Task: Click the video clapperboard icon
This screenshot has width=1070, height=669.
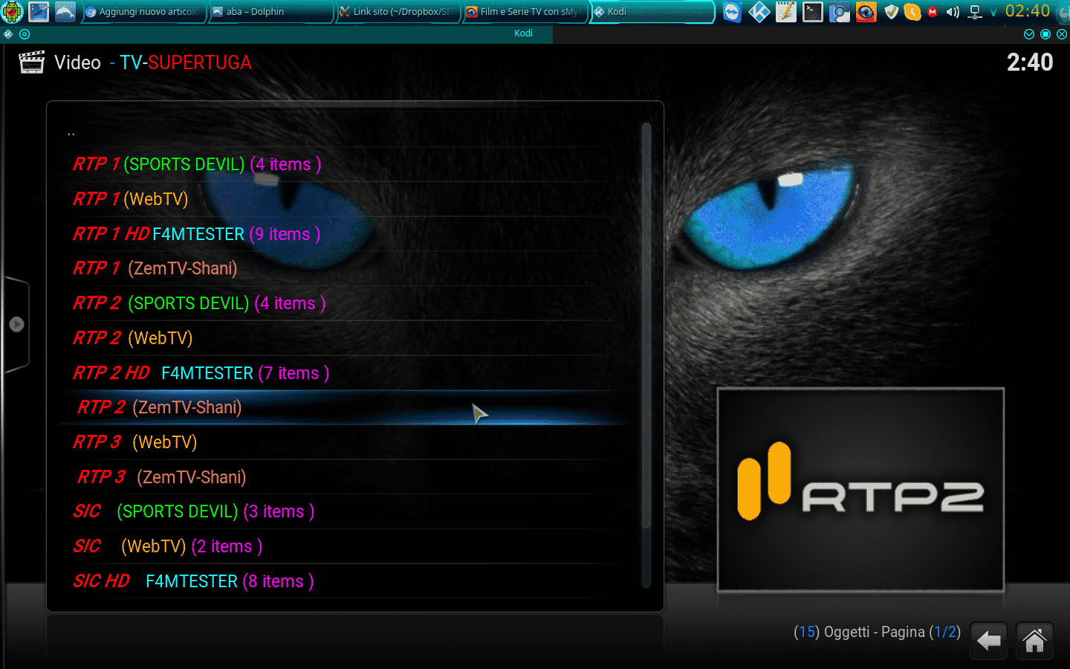Action: [31, 62]
